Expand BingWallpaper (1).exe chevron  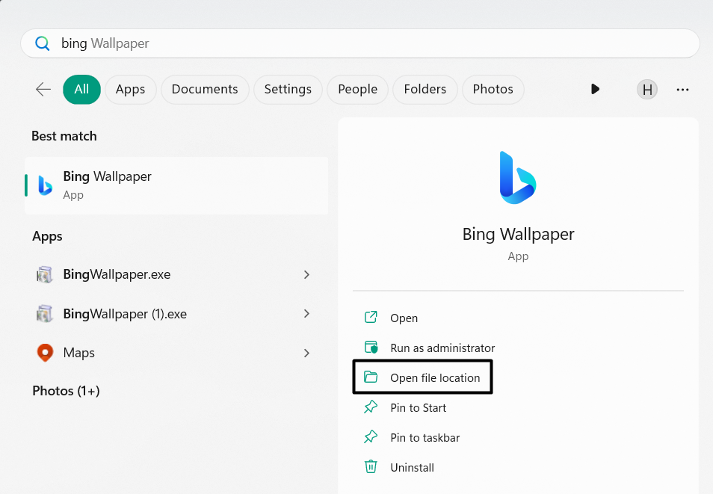pyautogui.click(x=306, y=314)
